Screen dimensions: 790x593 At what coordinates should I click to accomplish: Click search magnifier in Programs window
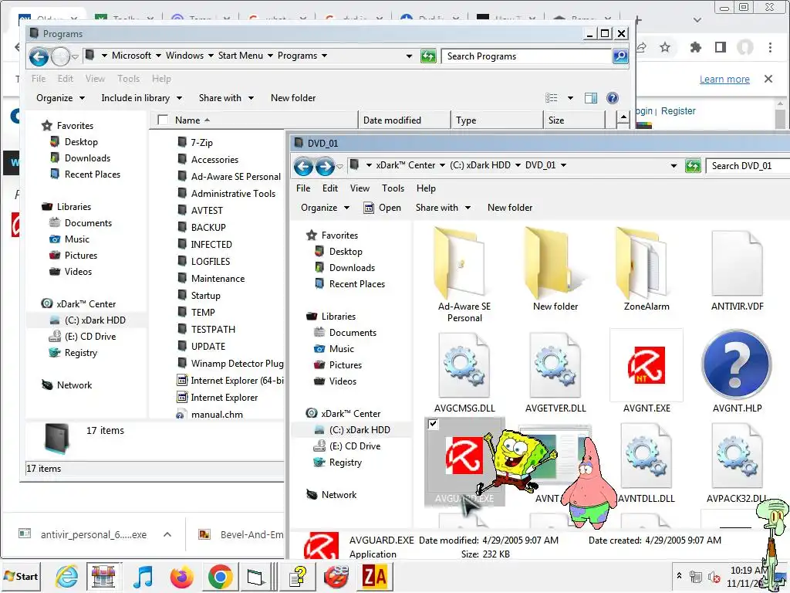(620, 56)
